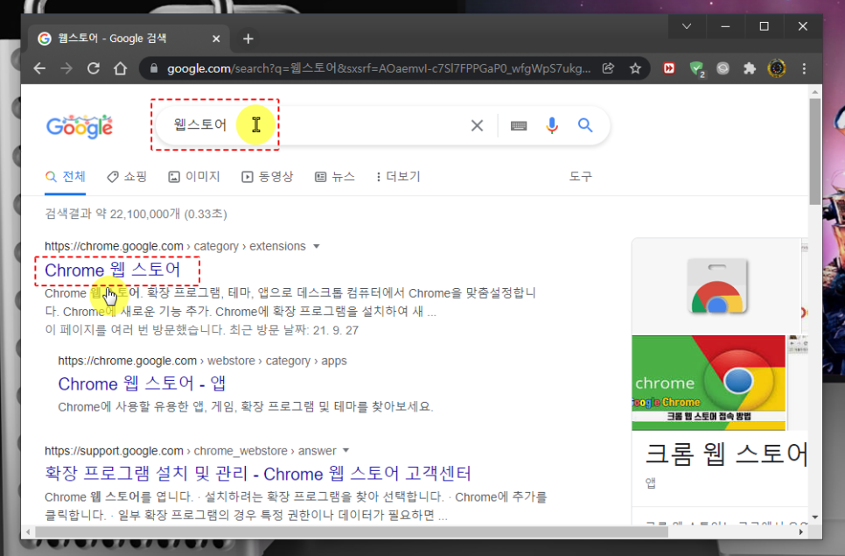Open the on-screen keyboard input tool
The width and height of the screenshot is (845, 556).
coord(519,126)
